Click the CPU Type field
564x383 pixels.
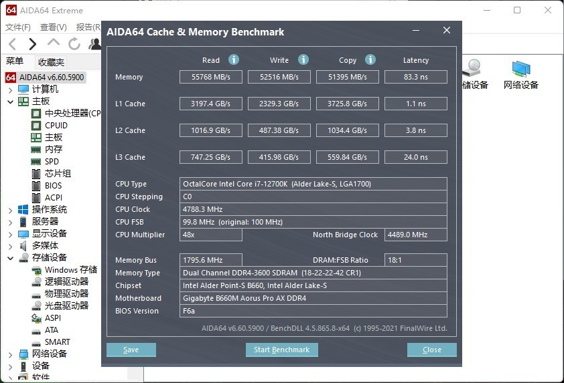313,184
